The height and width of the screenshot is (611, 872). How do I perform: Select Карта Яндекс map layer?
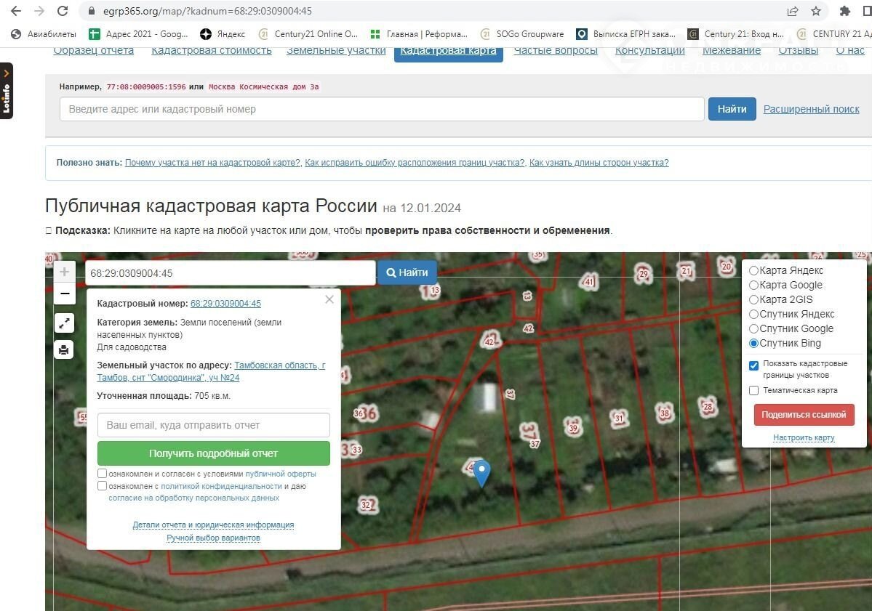pos(754,270)
